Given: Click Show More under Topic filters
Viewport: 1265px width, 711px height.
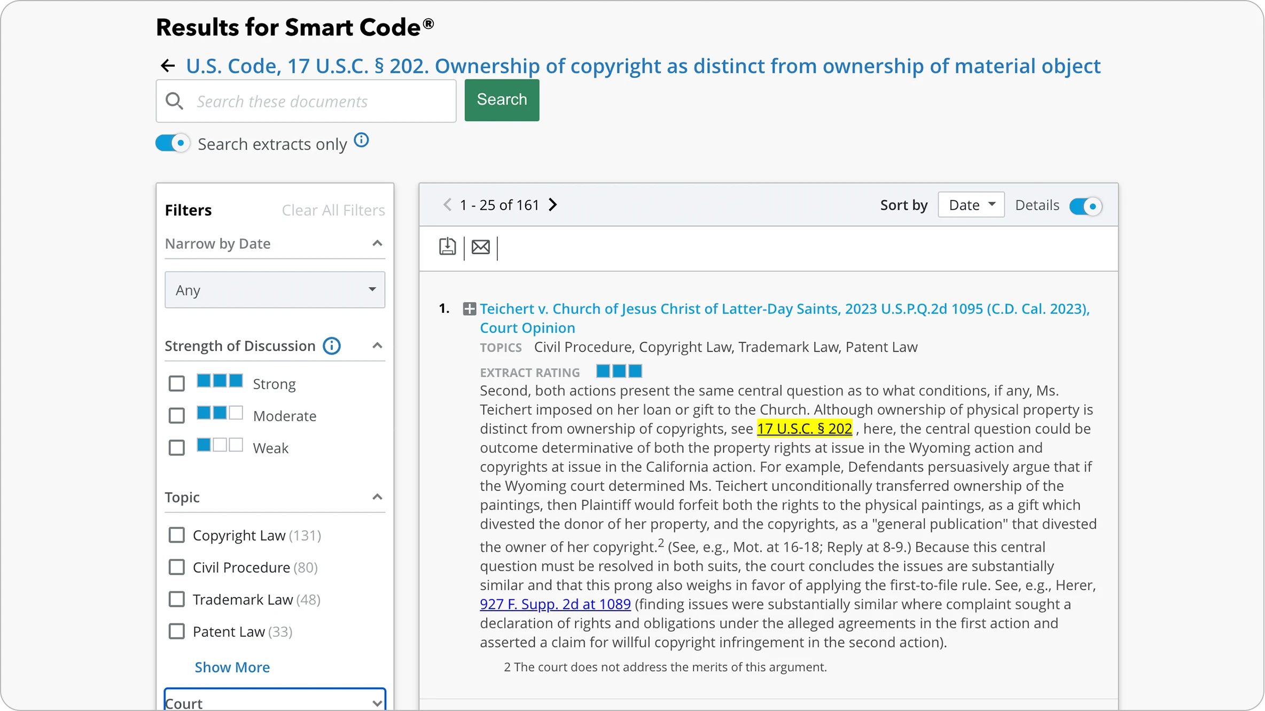Looking at the screenshot, I should tap(232, 667).
